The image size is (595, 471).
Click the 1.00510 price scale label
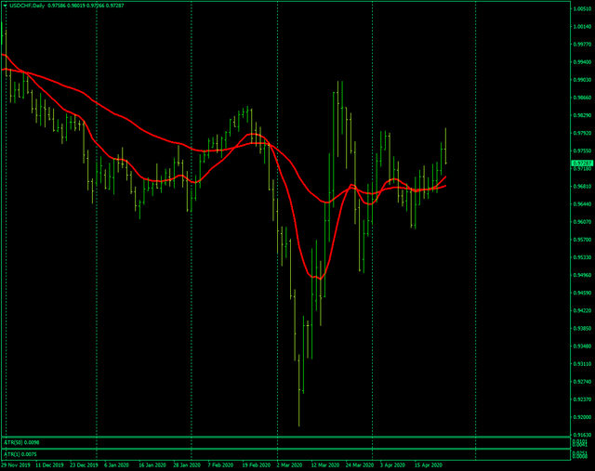pyautogui.click(x=583, y=8)
